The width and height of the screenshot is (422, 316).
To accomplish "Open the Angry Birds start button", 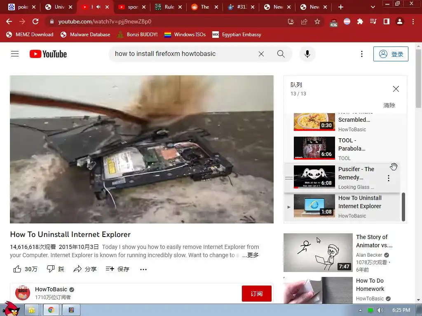I will tap(11, 309).
